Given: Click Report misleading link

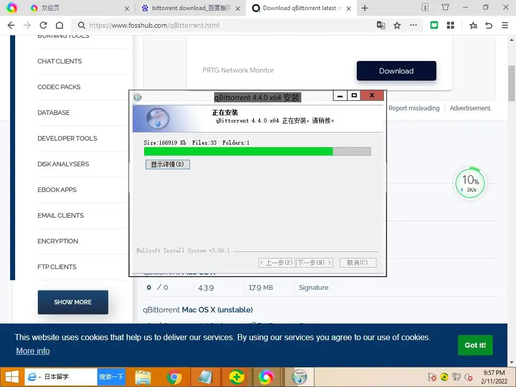Looking at the screenshot, I should pyautogui.click(x=414, y=108).
